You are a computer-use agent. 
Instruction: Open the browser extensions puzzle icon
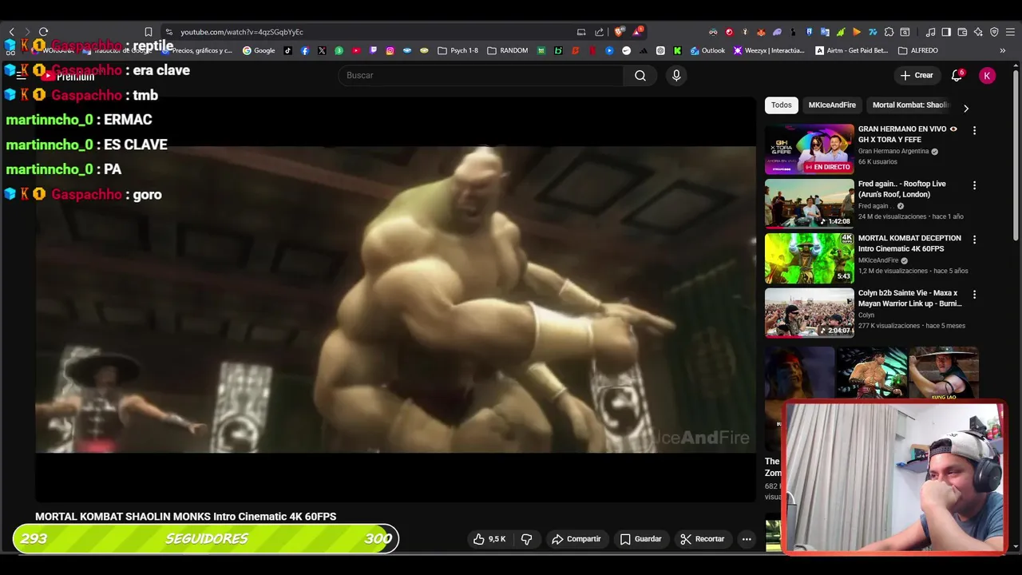[x=889, y=32]
